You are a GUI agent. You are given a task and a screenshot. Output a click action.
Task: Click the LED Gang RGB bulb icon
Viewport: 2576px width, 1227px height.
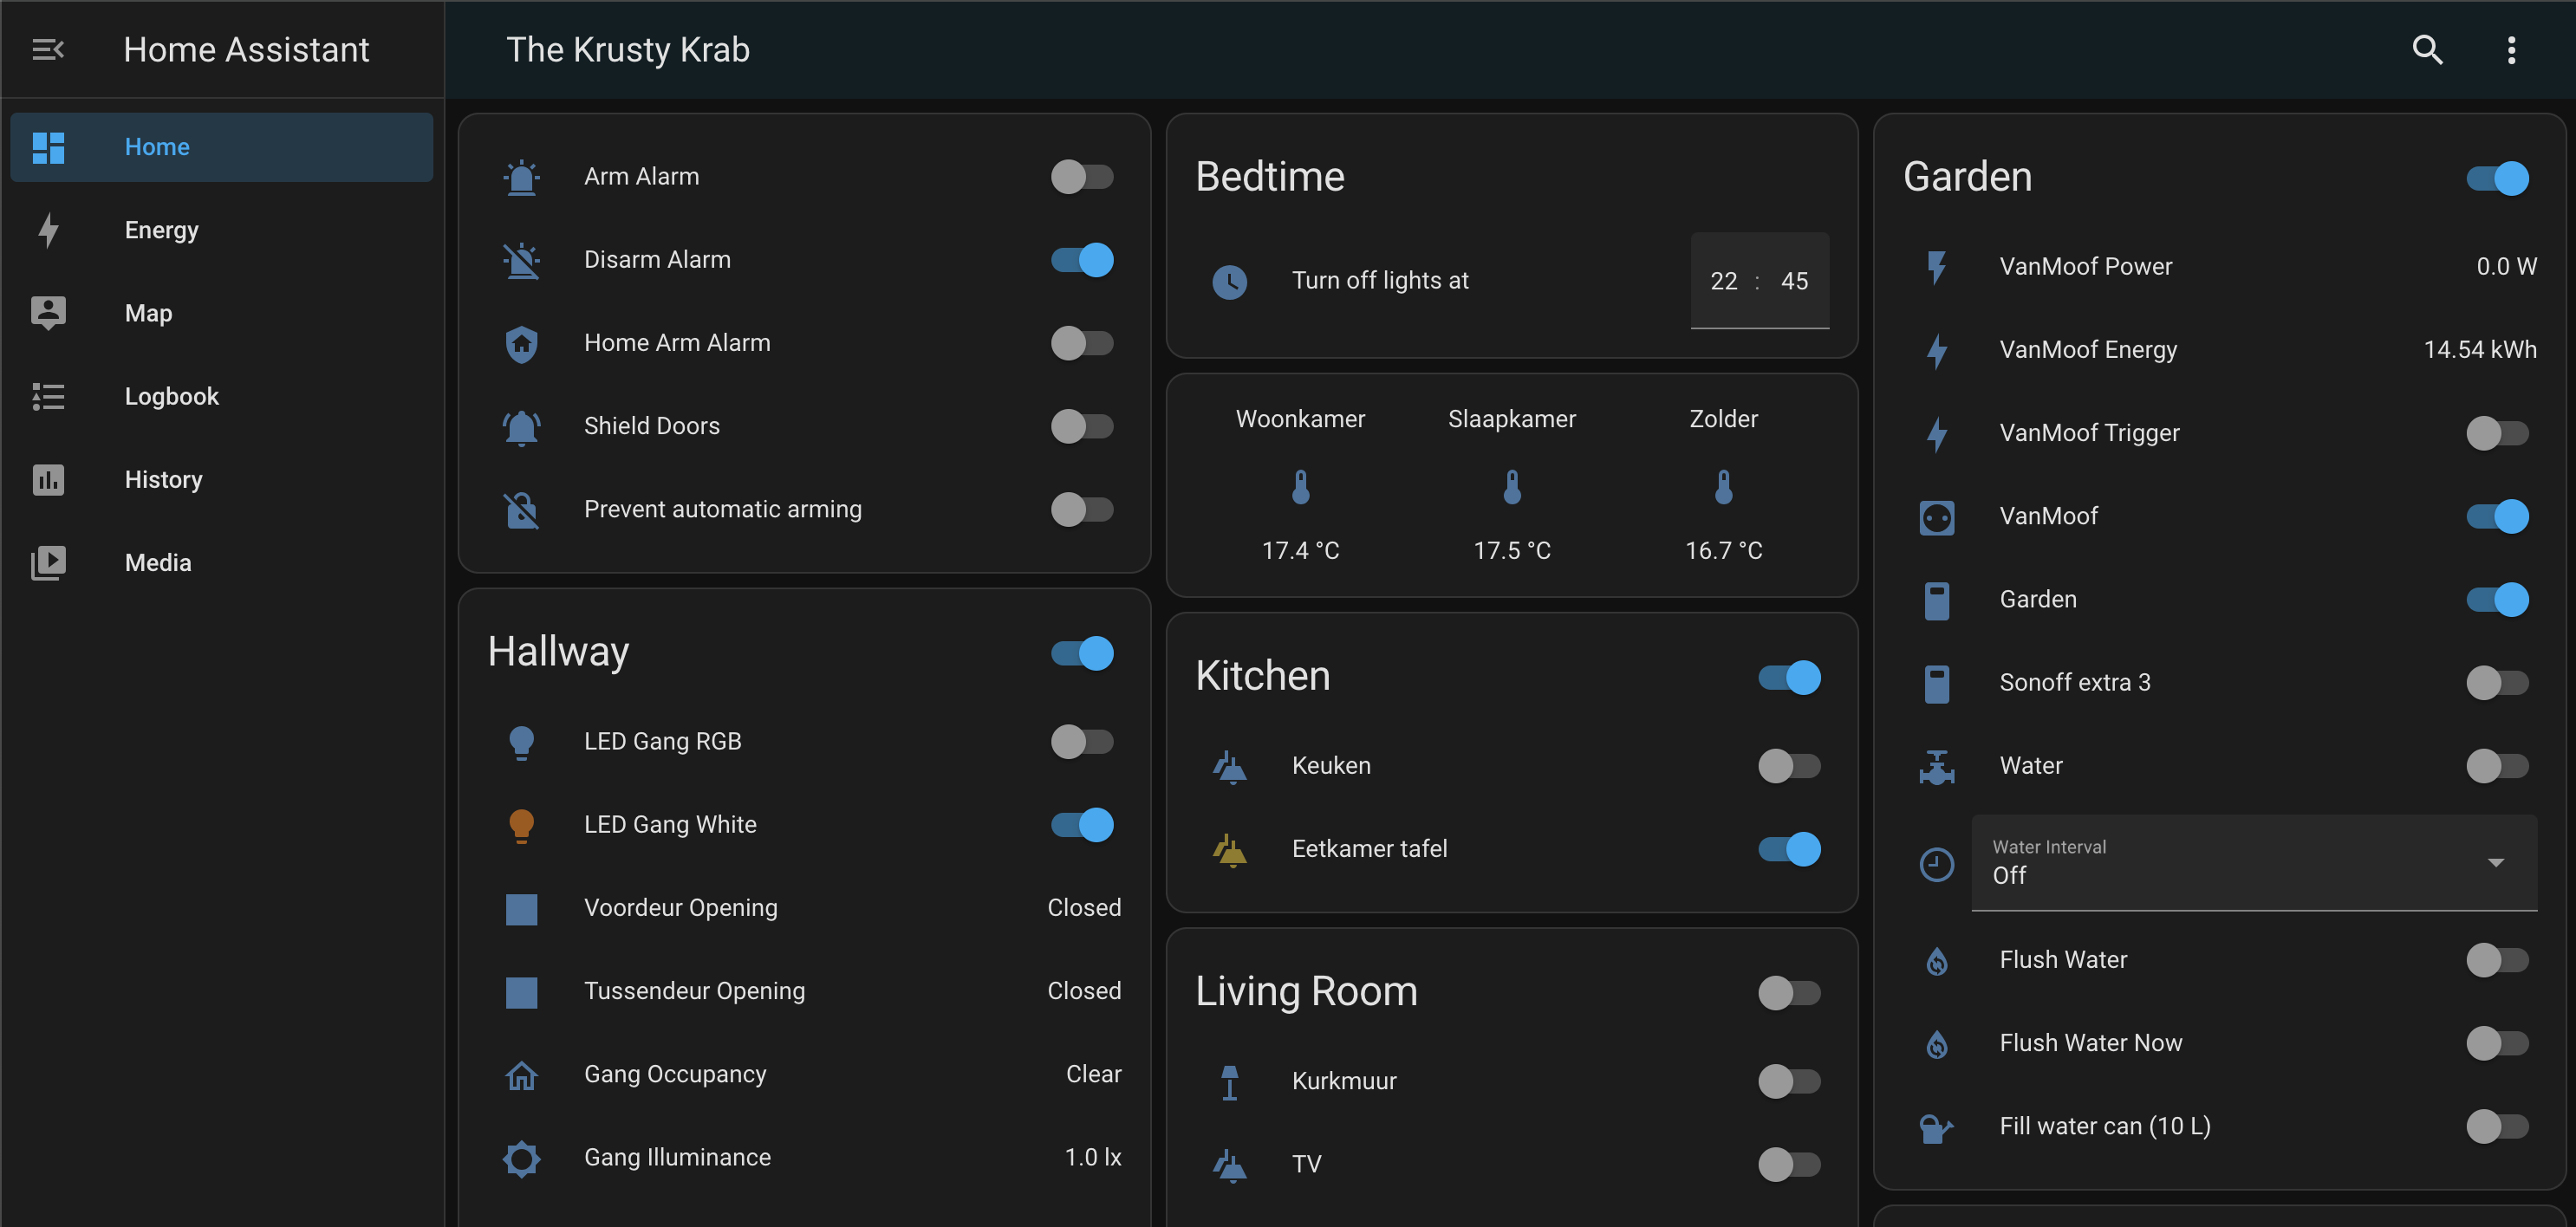pos(521,742)
